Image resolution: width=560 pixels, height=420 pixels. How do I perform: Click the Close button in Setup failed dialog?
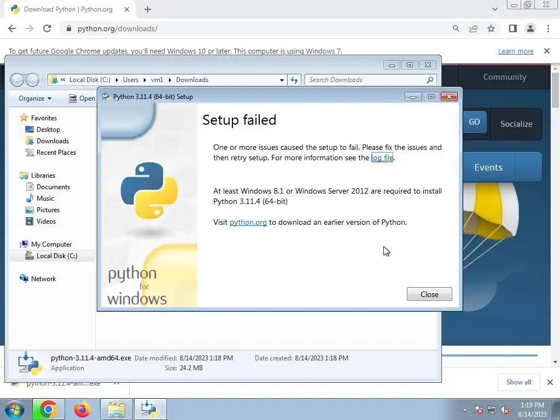pyautogui.click(x=429, y=294)
